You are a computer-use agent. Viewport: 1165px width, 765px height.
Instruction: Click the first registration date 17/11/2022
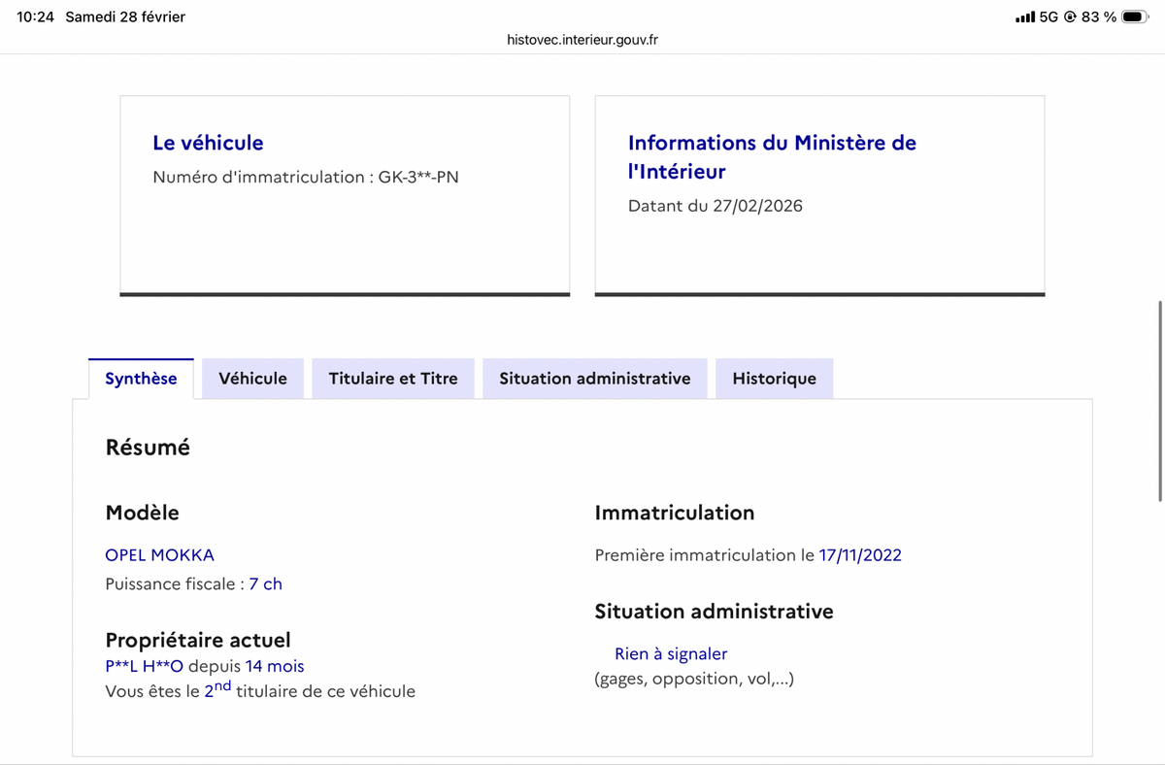[860, 555]
